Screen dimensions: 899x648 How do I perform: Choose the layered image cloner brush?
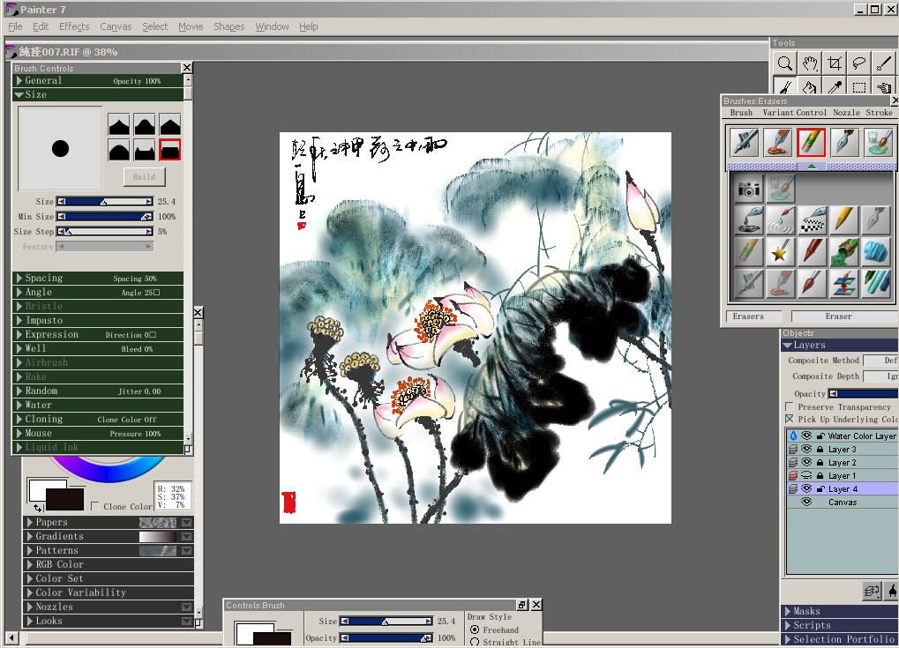pyautogui.click(x=843, y=284)
